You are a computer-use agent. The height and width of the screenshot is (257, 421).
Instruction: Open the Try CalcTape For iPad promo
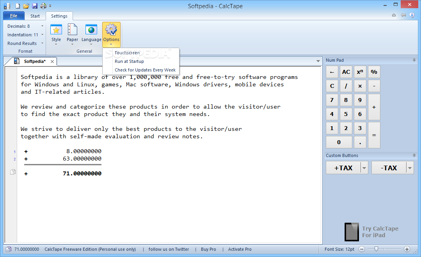[x=371, y=232]
